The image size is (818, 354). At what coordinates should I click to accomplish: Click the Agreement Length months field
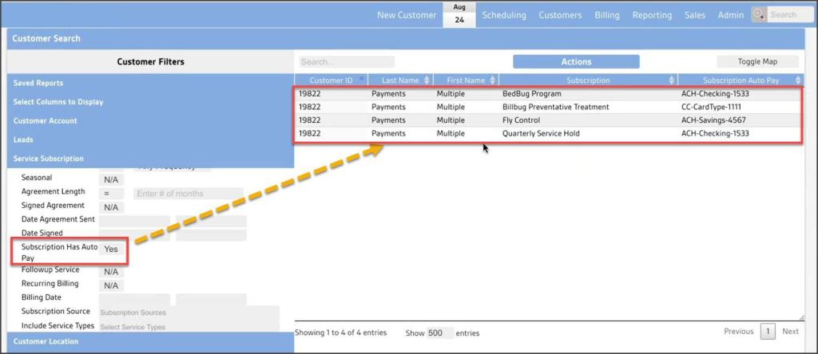[x=188, y=194]
